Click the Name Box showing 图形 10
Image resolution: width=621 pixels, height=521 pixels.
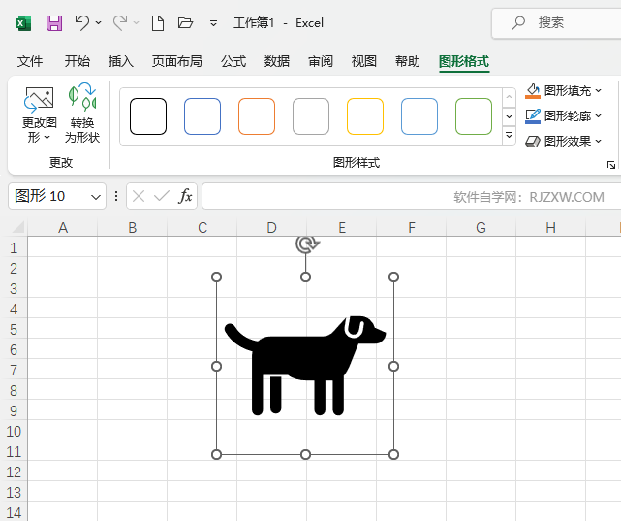[x=49, y=196]
